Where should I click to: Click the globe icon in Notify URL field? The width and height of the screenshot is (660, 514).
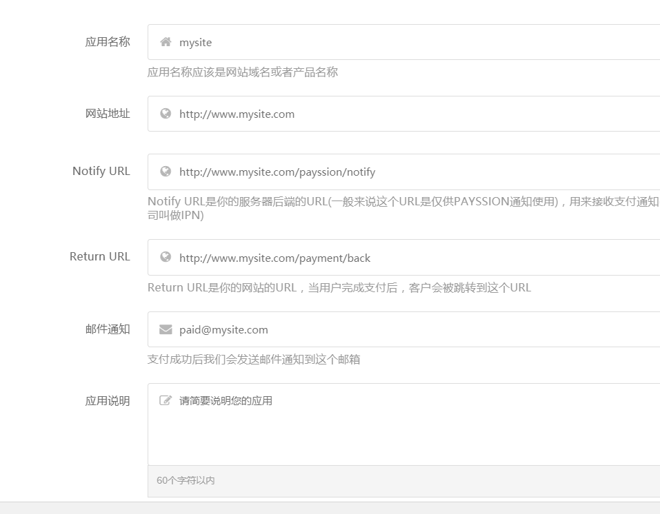(x=165, y=171)
